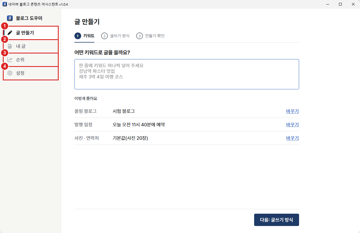Click the 올릴 블로그 label
The image size is (360, 233).
[x=85, y=111]
